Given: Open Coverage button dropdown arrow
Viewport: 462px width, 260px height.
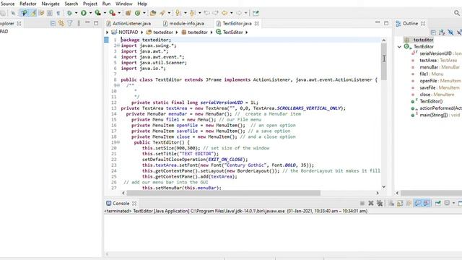Looking at the screenshot, I should (x=105, y=13).
